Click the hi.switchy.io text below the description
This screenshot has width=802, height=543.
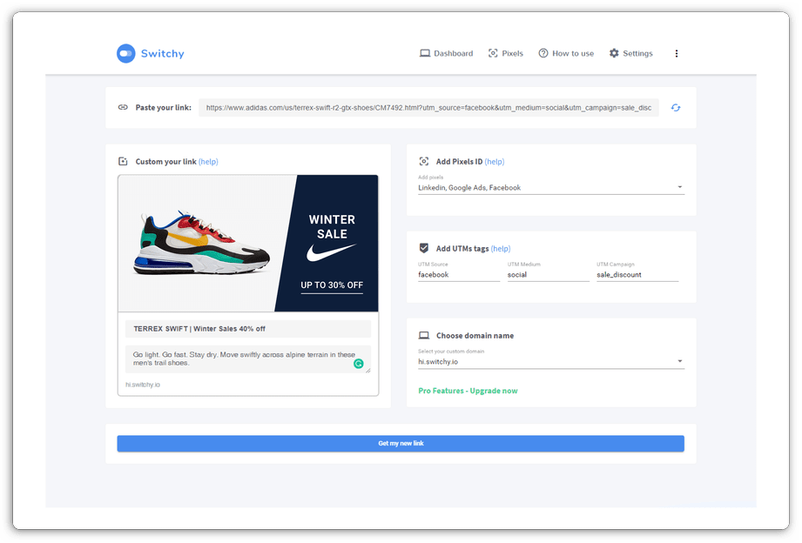click(143, 385)
